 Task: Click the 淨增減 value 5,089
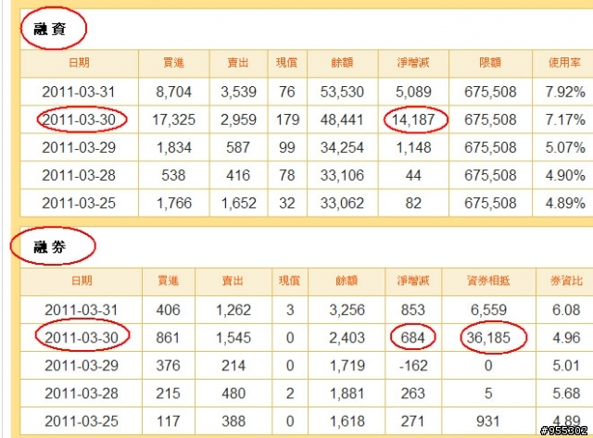pos(413,92)
